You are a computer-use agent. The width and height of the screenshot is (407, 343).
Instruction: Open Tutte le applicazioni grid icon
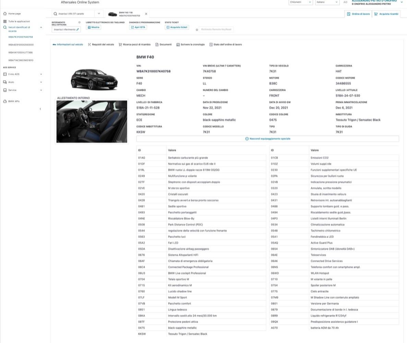(5, 22)
